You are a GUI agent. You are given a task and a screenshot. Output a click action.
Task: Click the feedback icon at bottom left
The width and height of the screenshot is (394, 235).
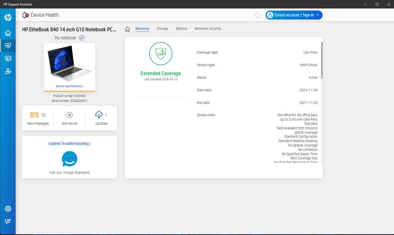point(8,221)
